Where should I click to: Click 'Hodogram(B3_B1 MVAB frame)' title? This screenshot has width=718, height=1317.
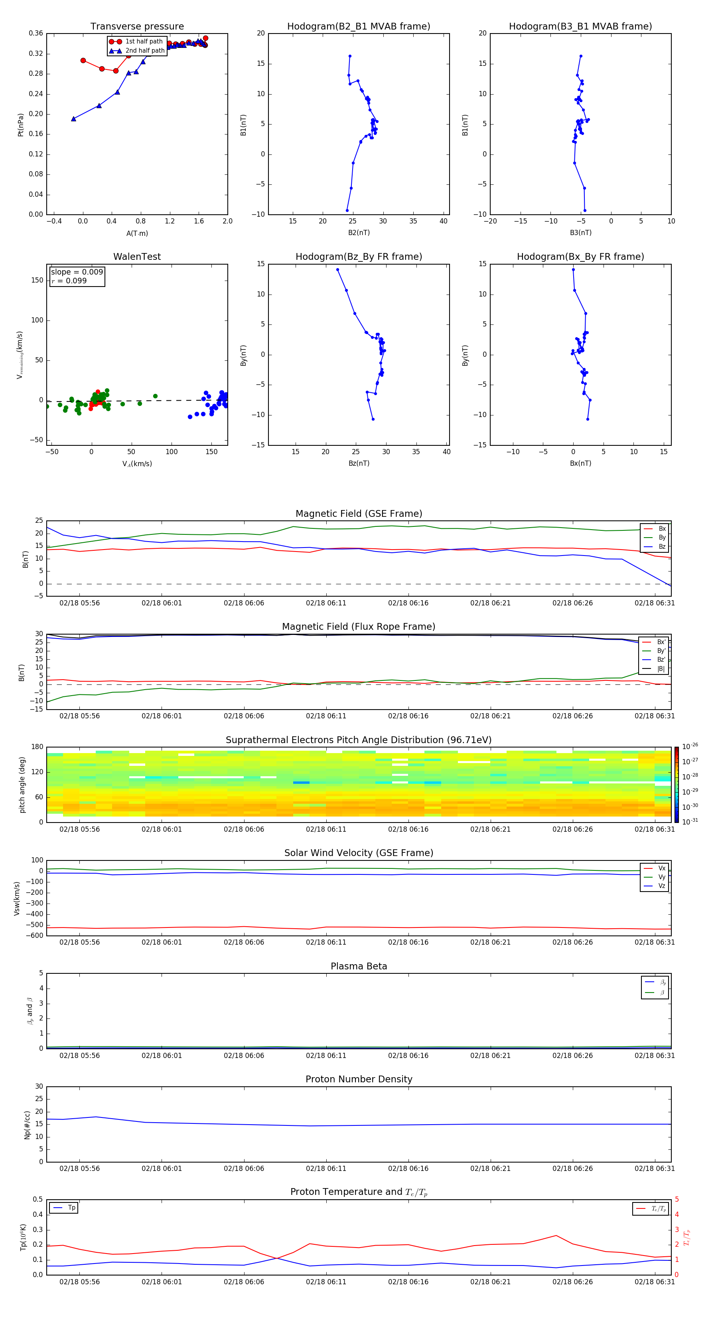pos(580,26)
